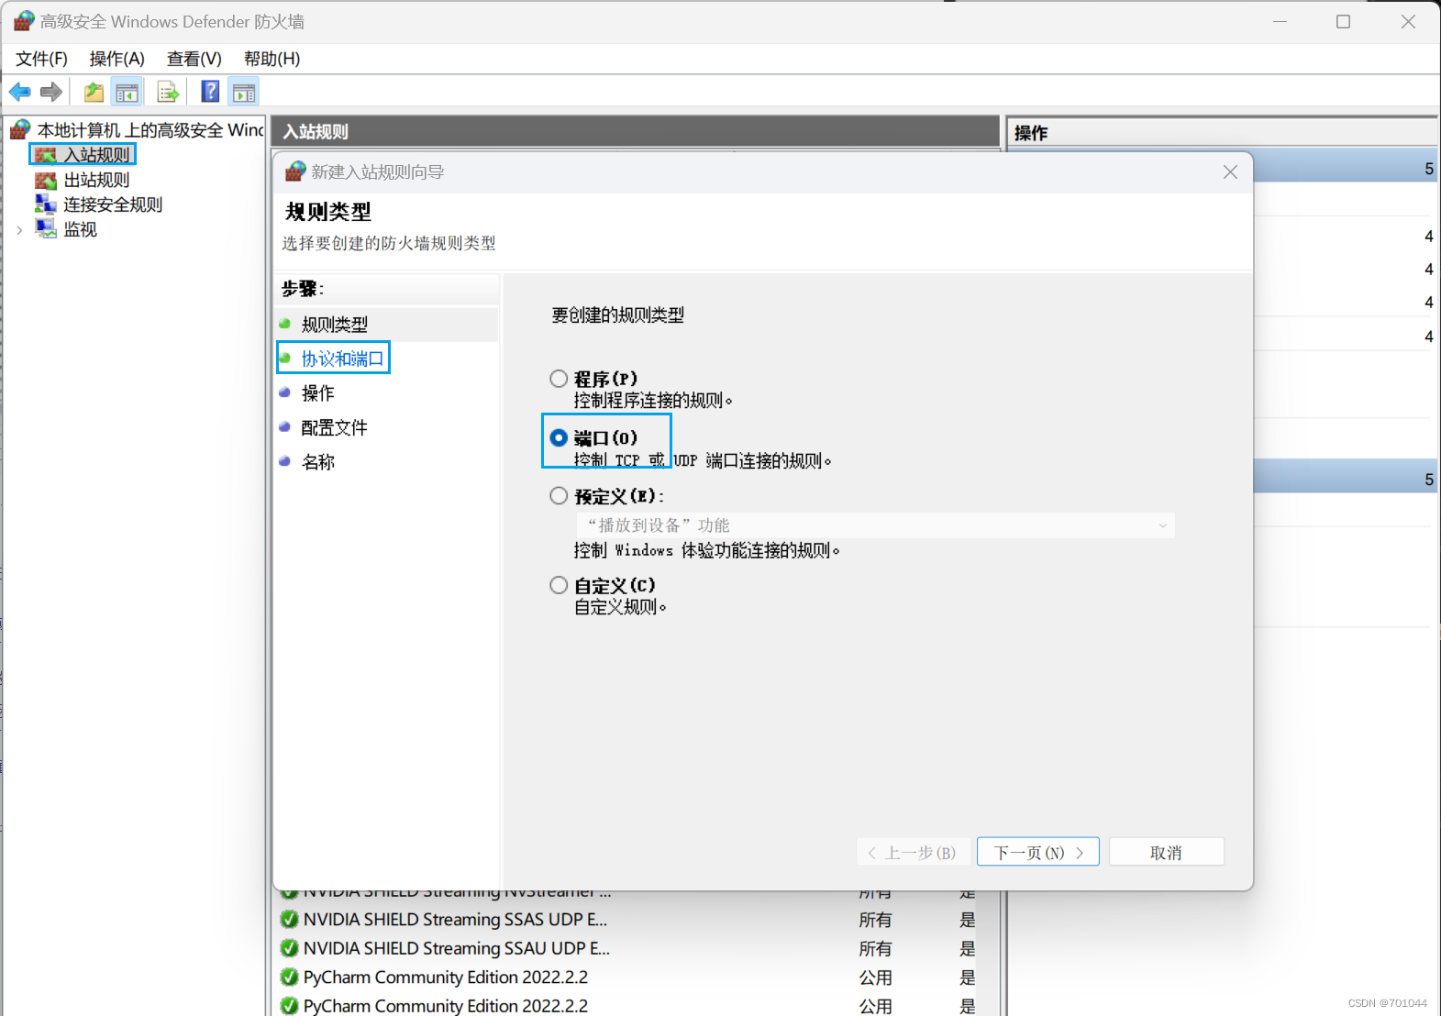Select the 端口(O) radio button
Image resolution: width=1441 pixels, height=1016 pixels.
pyautogui.click(x=559, y=437)
